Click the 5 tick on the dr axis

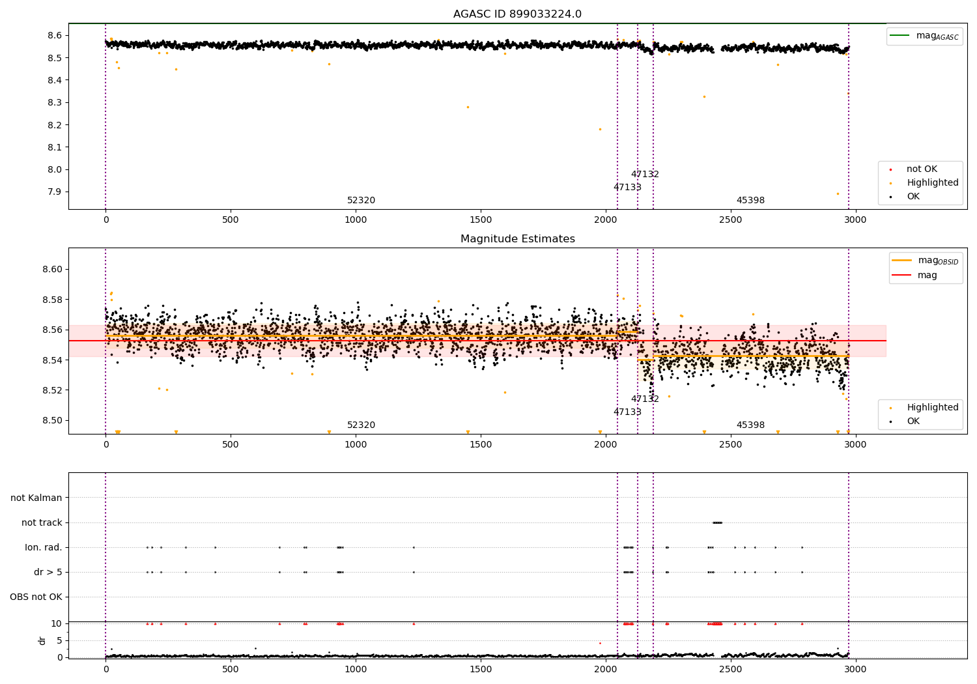pyautogui.click(x=59, y=641)
